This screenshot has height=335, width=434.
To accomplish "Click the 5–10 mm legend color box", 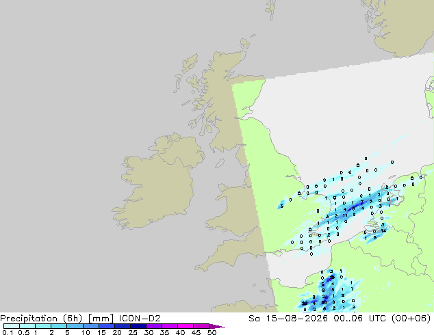I will point(75,326).
